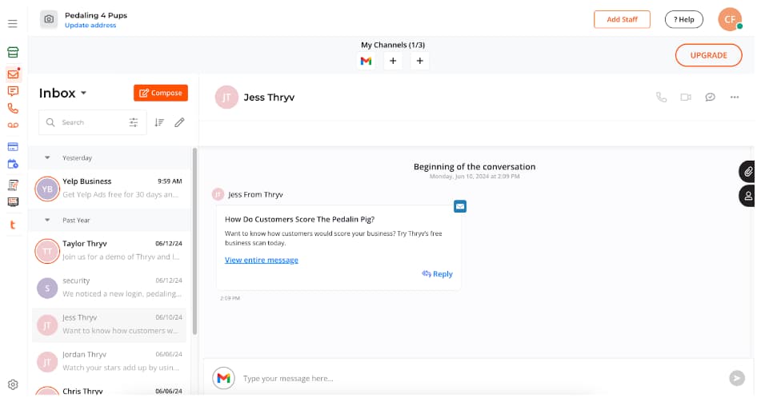This screenshot has width=757, height=406.
Task: Click the Jess Thryv header avatar
Action: 226,98
